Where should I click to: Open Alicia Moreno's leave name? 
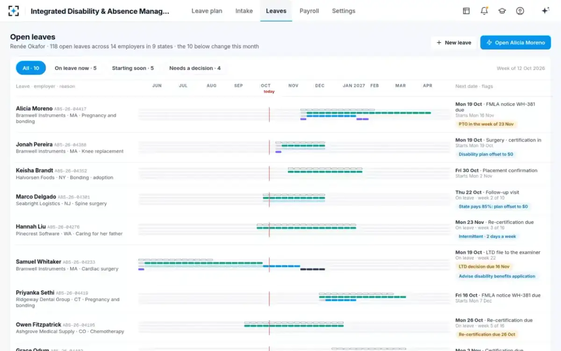point(34,109)
